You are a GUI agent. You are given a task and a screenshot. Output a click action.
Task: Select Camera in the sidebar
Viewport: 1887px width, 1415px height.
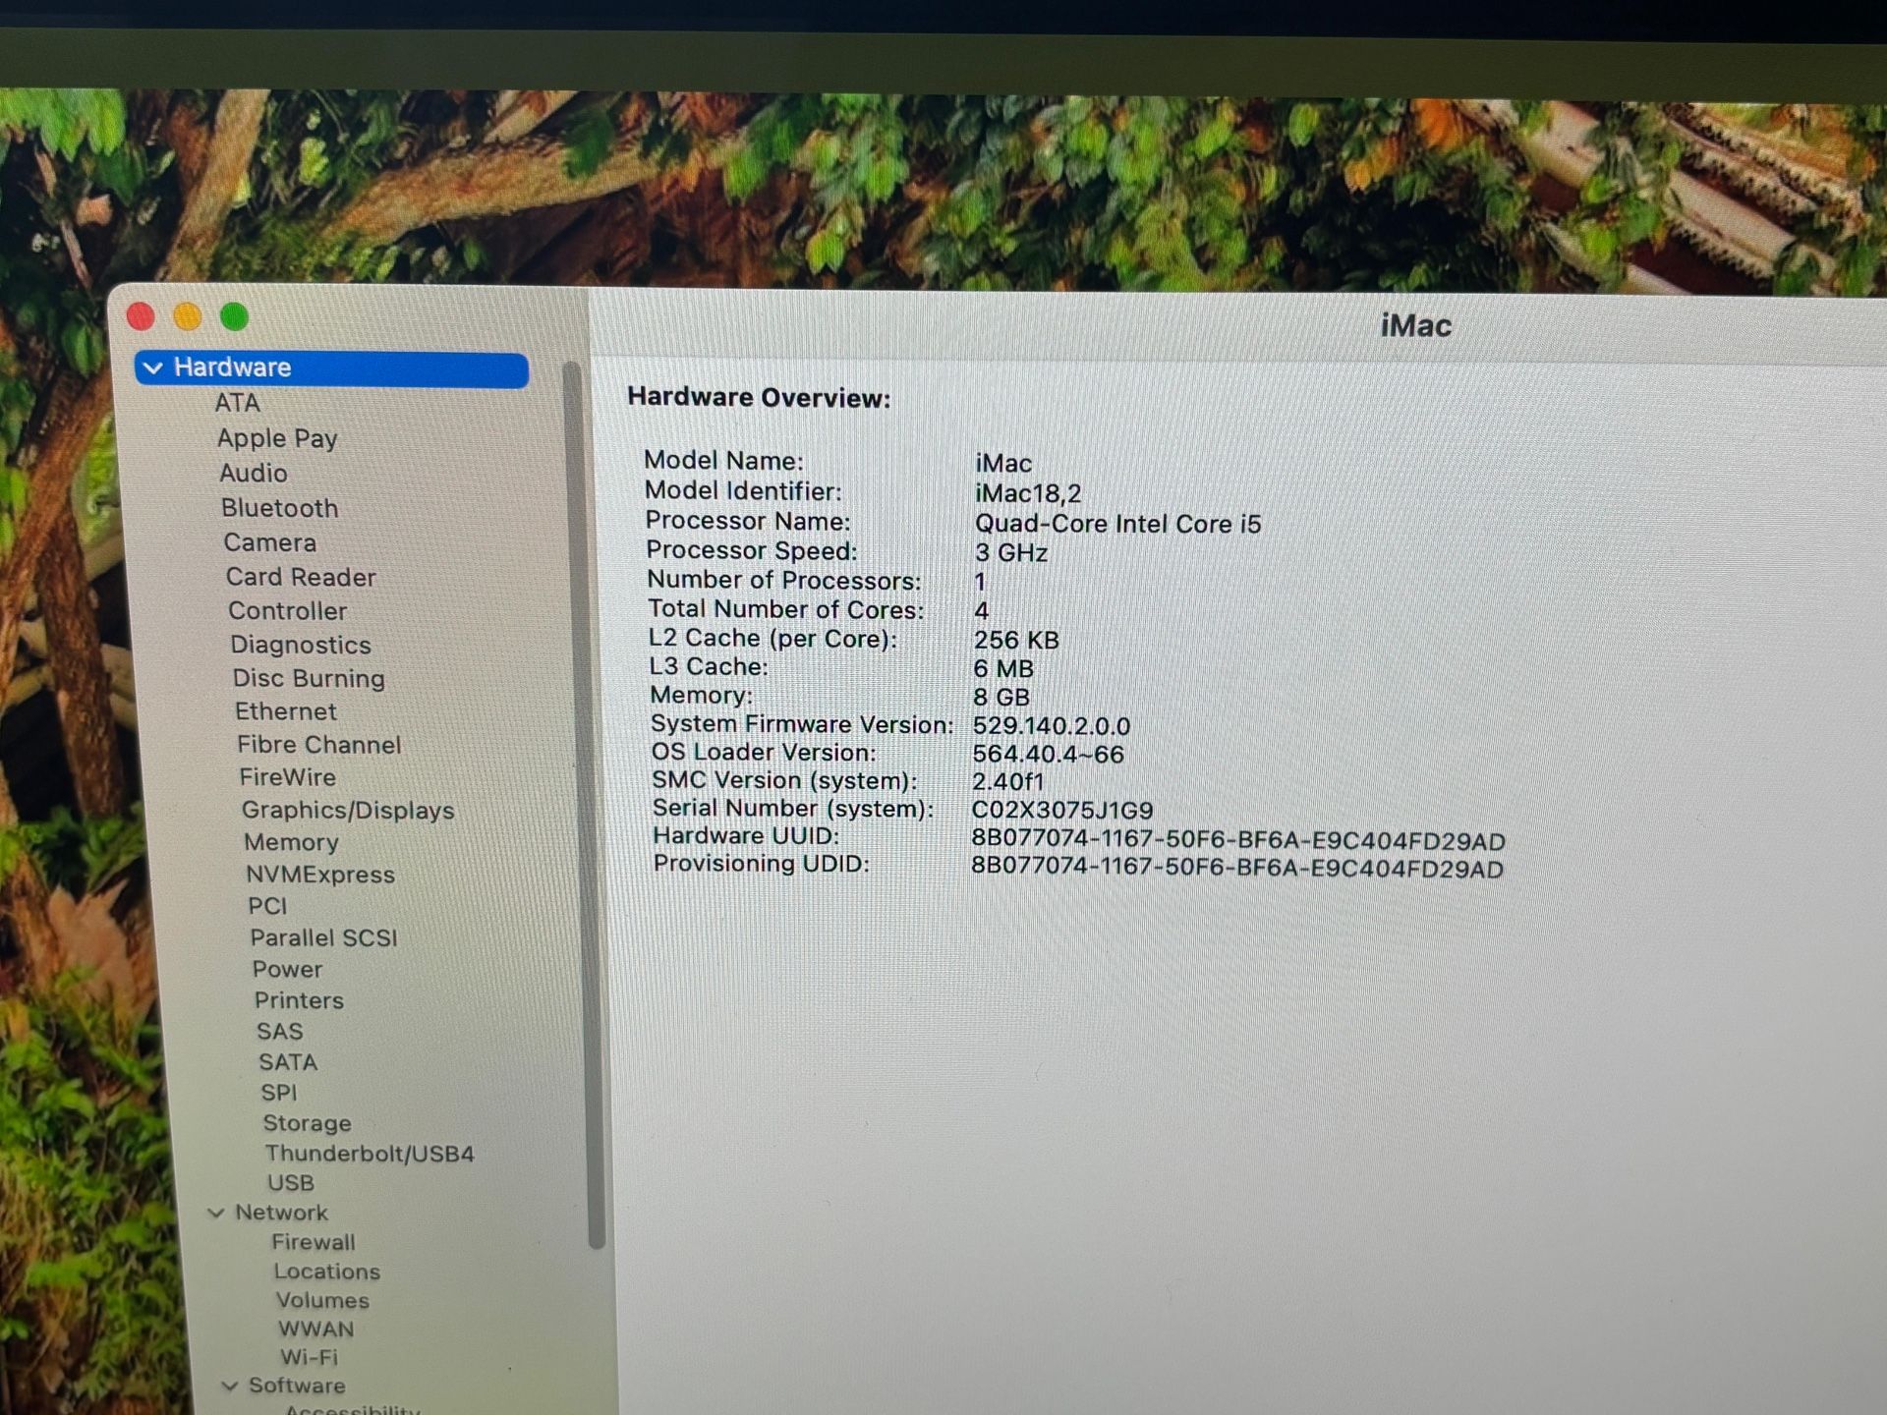270,542
